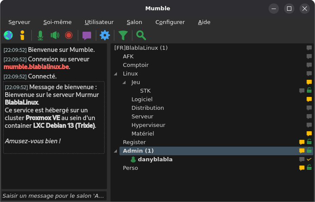Open search with the green magnifier icon
The image size is (315, 202).
141,35
